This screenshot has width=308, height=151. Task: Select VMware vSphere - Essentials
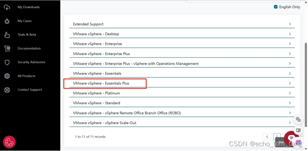click(x=97, y=73)
